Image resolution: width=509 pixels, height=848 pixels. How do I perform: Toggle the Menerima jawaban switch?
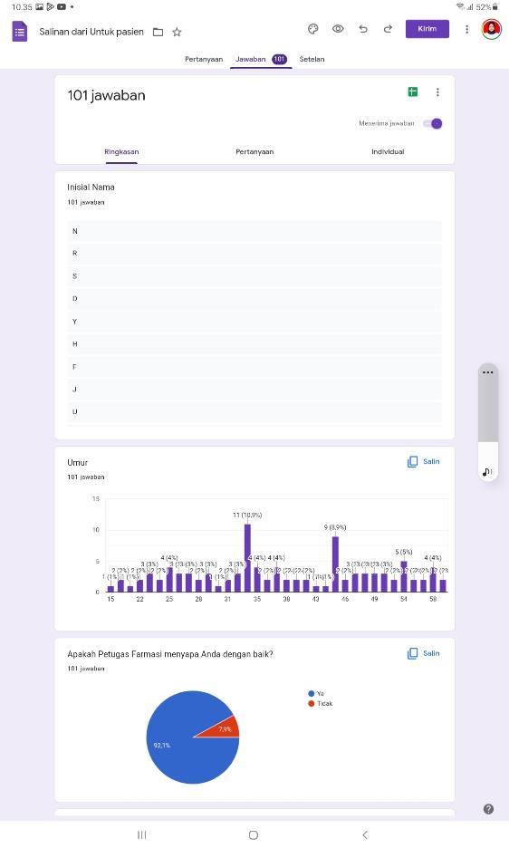433,123
